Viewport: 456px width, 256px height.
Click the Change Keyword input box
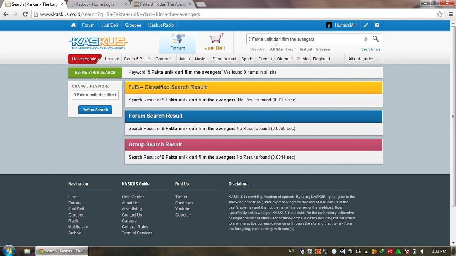click(x=95, y=95)
